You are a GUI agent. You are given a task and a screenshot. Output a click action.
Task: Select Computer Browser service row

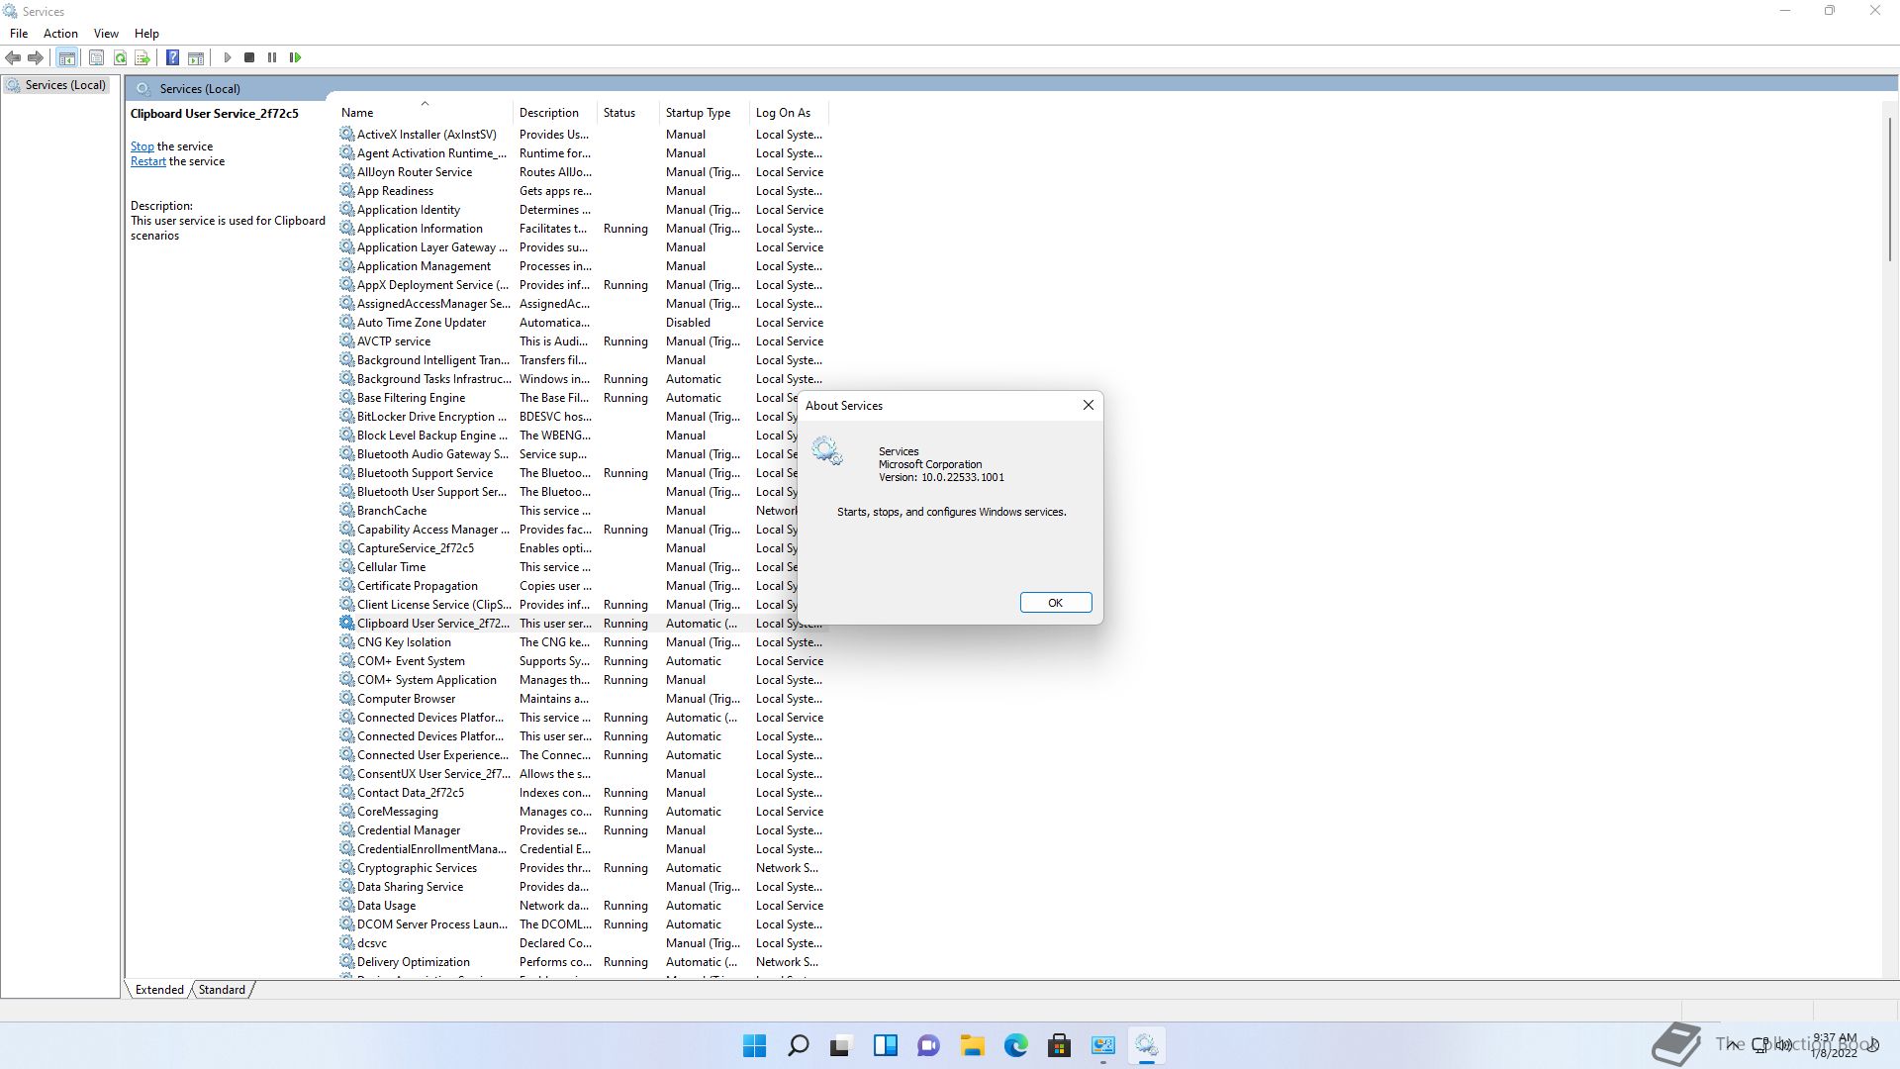coord(582,699)
